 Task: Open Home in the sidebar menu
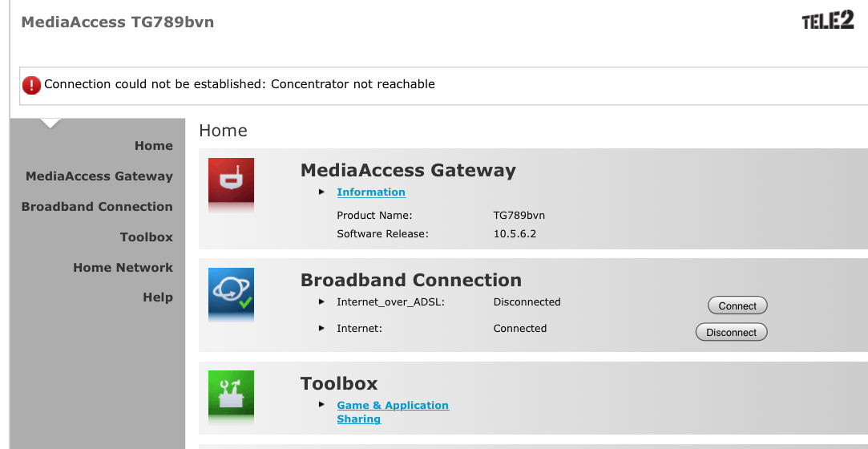pyautogui.click(x=153, y=146)
